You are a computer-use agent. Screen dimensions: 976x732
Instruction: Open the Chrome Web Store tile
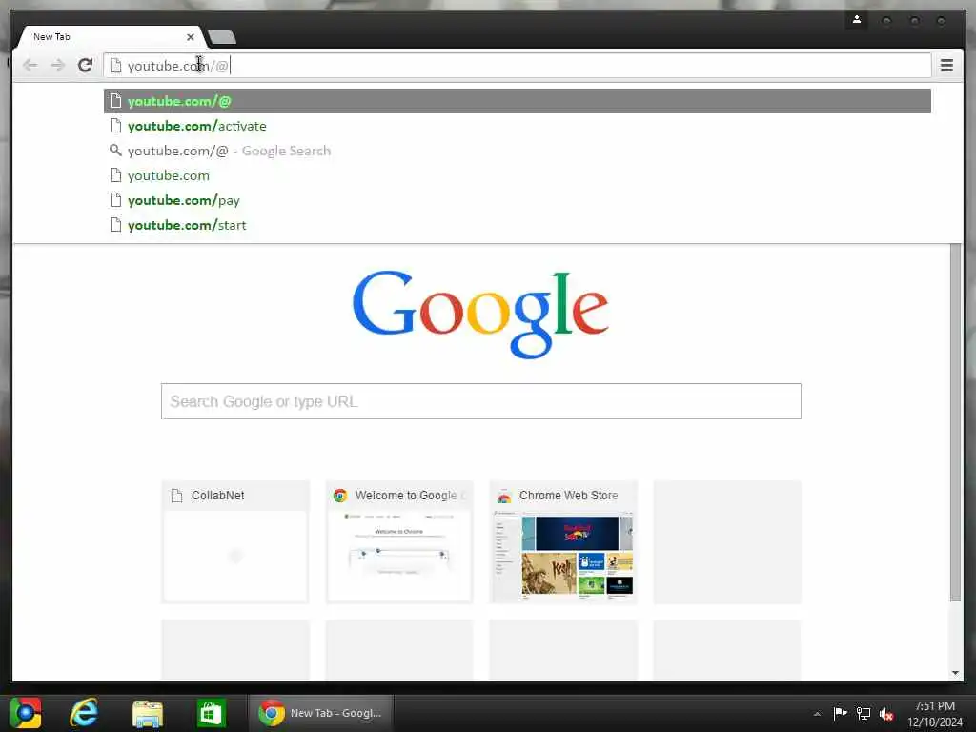click(x=563, y=541)
